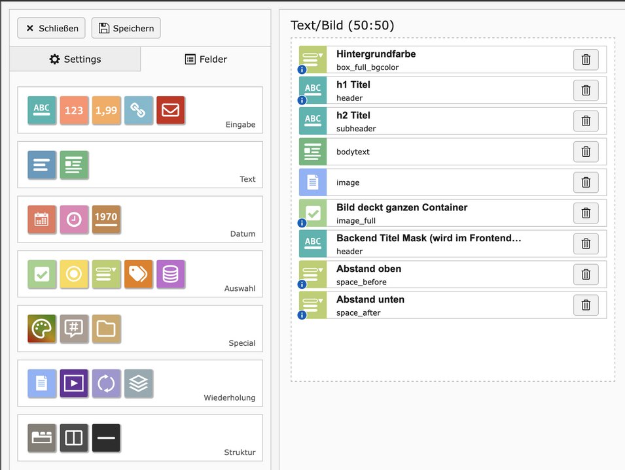
Task: Switch to the Settings tab
Action: pyautogui.click(x=75, y=59)
